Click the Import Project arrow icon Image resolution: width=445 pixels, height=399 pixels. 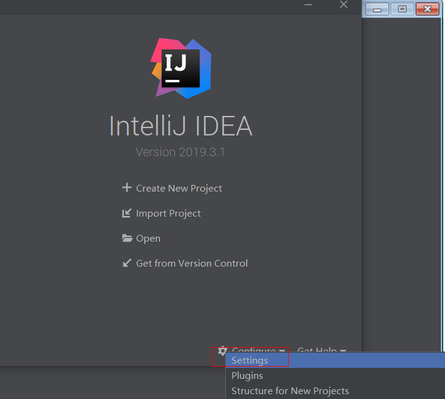pyautogui.click(x=127, y=213)
